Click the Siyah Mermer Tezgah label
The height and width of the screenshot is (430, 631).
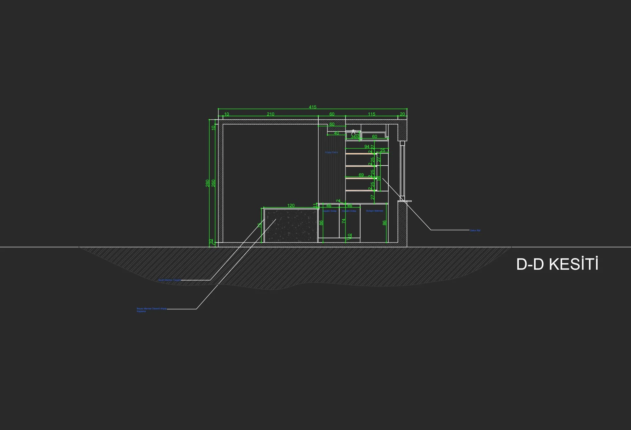coord(169,280)
